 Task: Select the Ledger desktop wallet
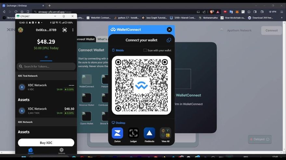[133, 134]
